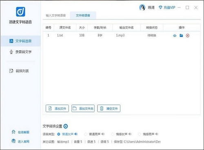Image resolution: width=204 pixels, height=150 pixels.
Task: Play the 普通男声 sample speaker icon
Action: click(103, 134)
